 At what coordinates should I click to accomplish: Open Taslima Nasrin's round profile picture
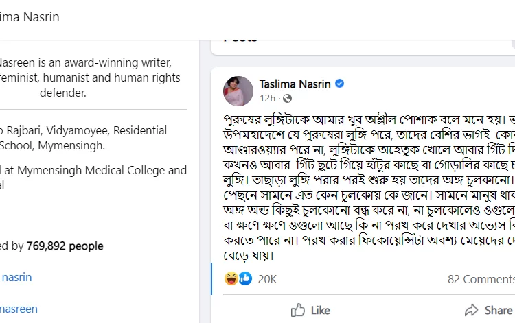[238, 91]
